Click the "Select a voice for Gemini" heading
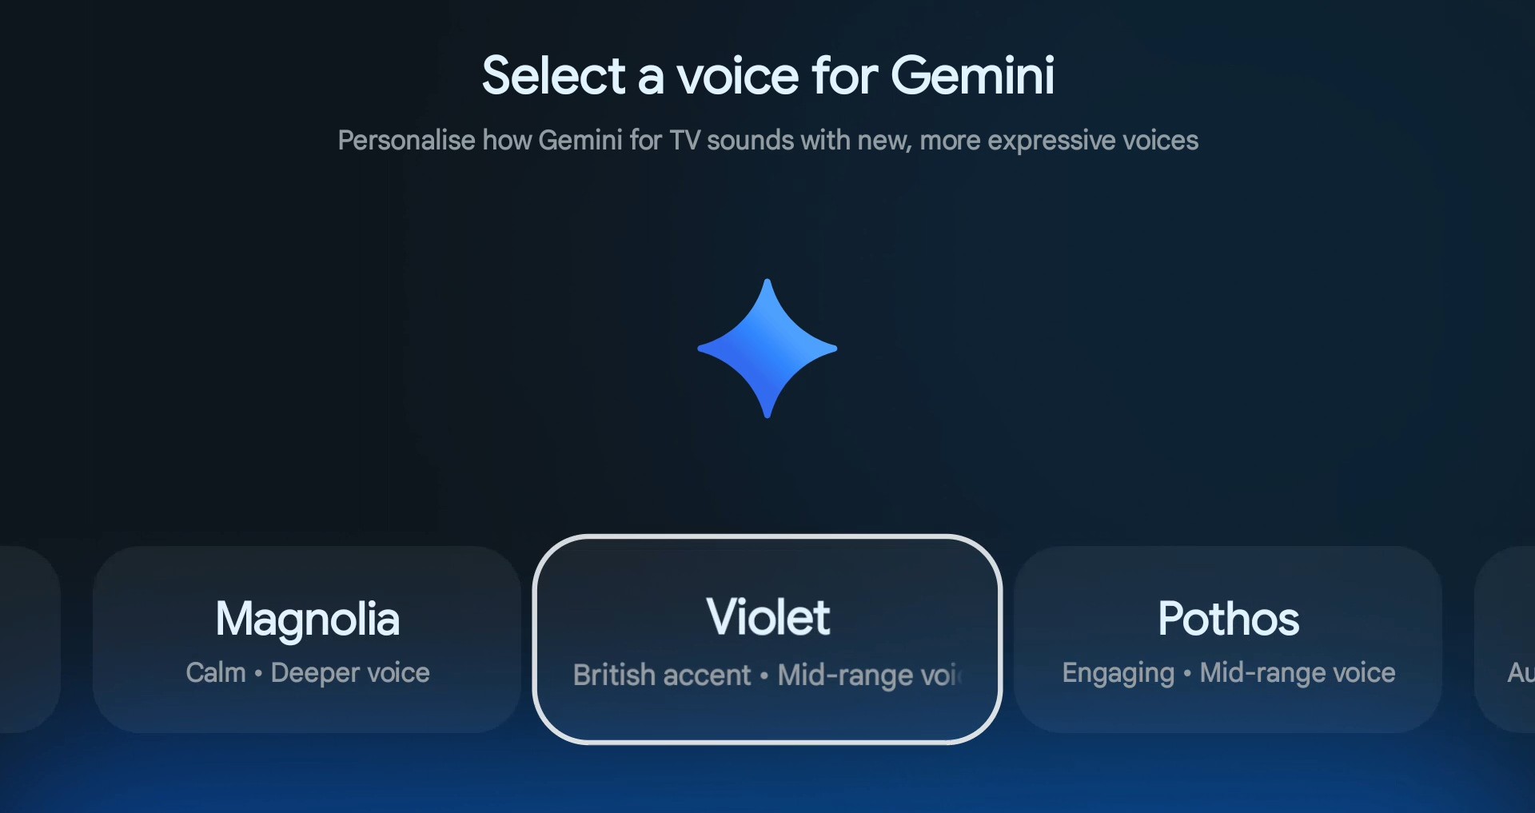1535x813 pixels. (x=767, y=76)
